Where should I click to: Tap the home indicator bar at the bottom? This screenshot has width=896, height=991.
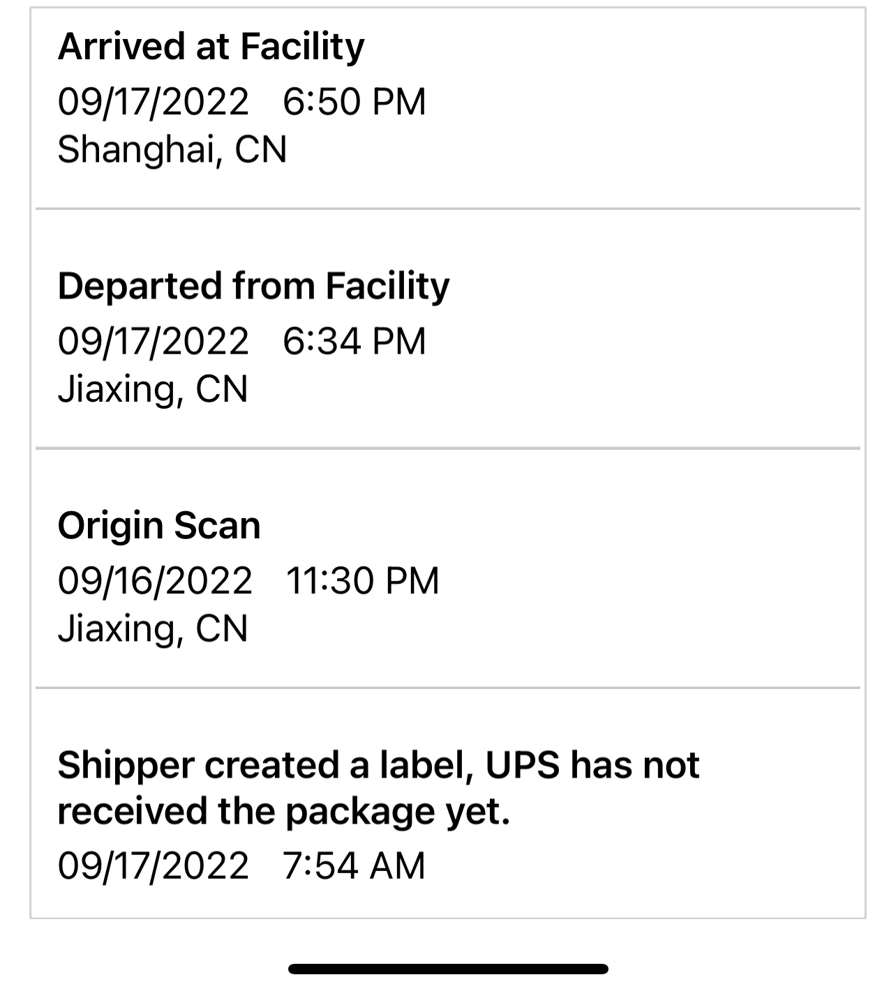[448, 969]
